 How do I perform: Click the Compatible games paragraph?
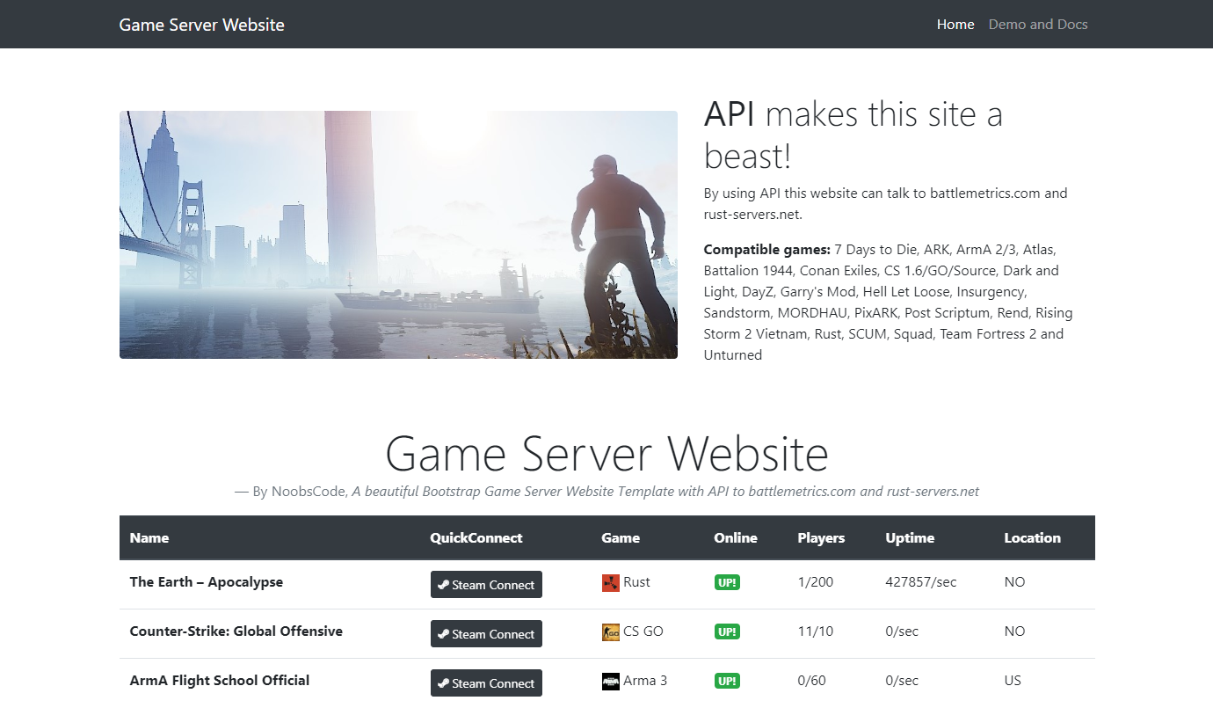pos(888,303)
